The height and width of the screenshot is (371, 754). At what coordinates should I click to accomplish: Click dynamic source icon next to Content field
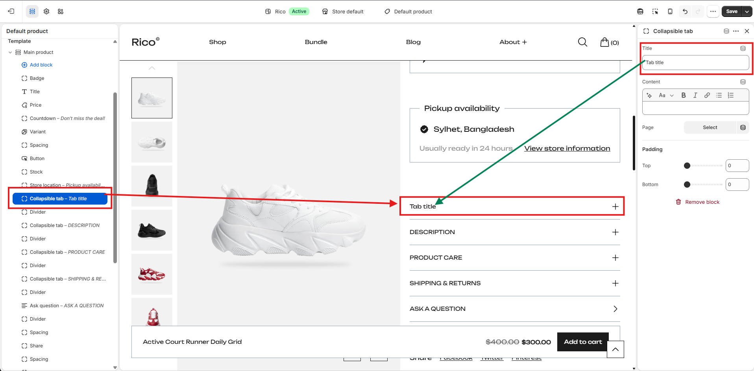tap(743, 82)
